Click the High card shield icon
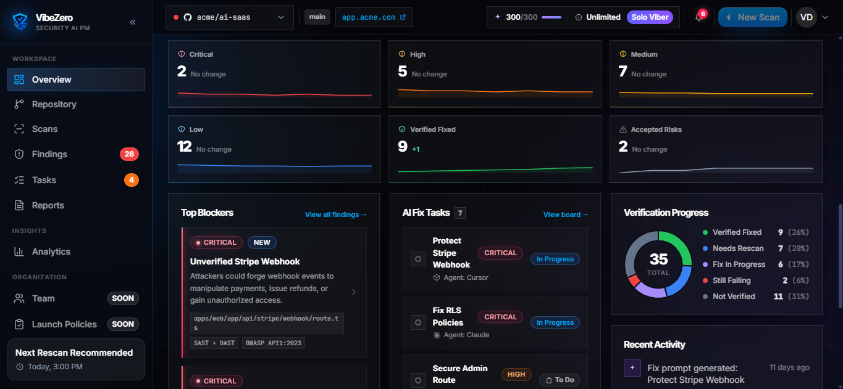The image size is (843, 389). [402, 54]
